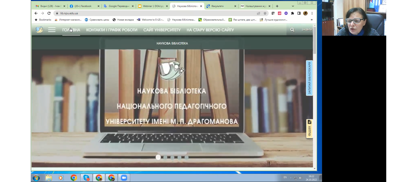Open the Zoom app in the taskbar
Viewport: 417px width, 182px height.
tap(124, 178)
